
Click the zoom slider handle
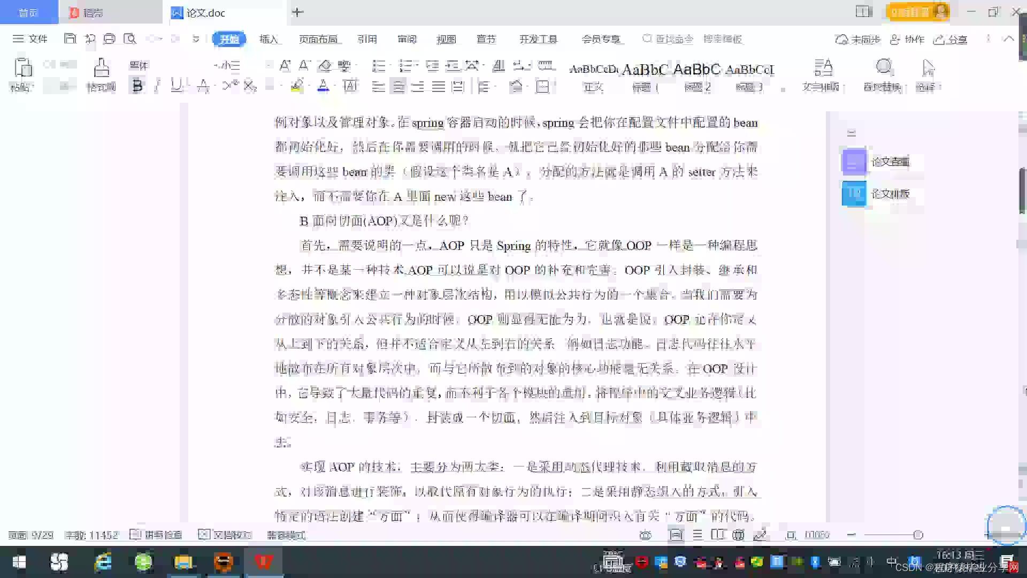(x=918, y=535)
